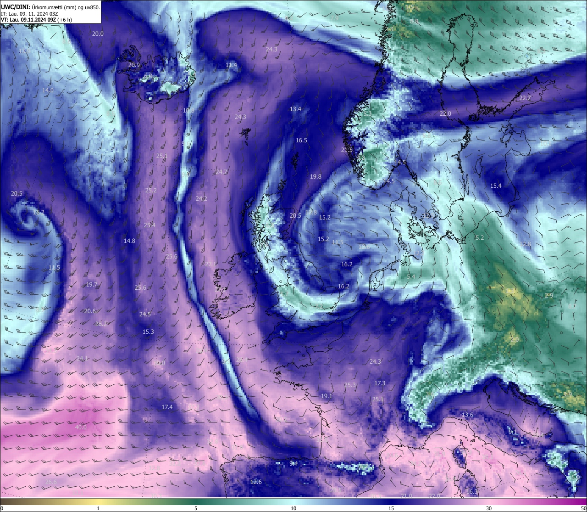
Task: Click the 19.7 value on the map
Action: tap(92, 285)
